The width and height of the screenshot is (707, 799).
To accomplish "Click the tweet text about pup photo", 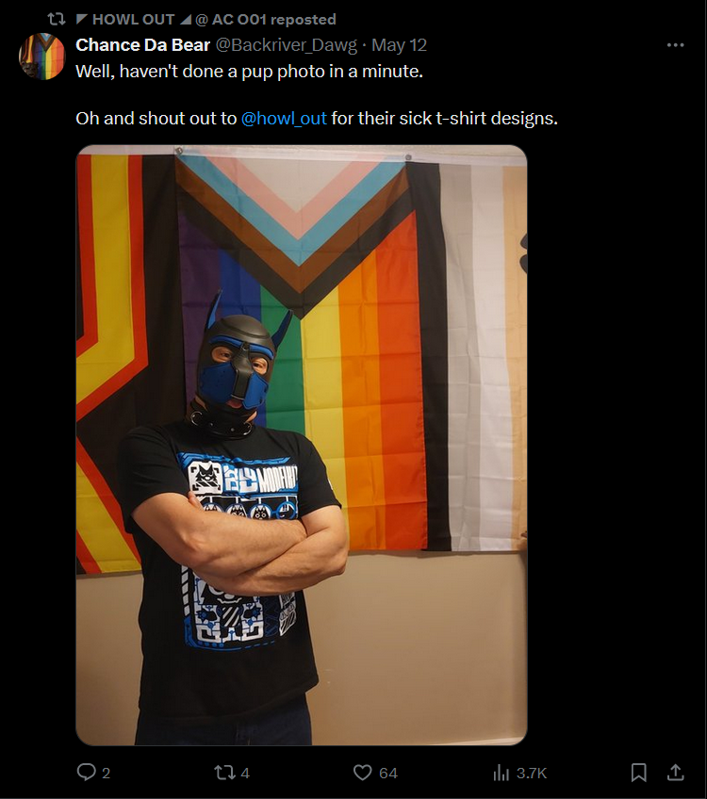I will pos(249,72).
